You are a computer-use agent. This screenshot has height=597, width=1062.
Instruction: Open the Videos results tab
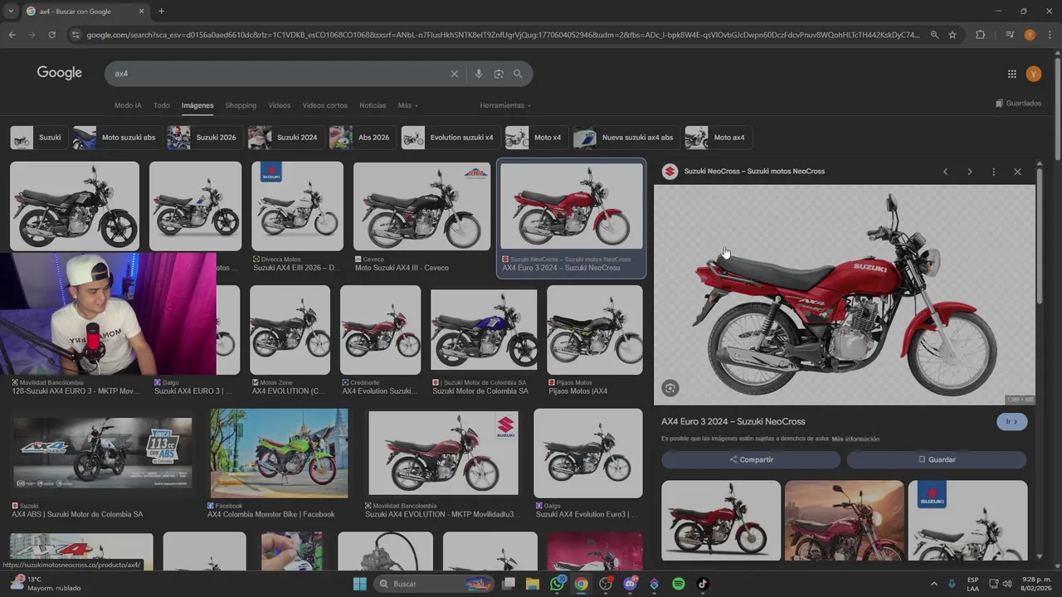[280, 105]
